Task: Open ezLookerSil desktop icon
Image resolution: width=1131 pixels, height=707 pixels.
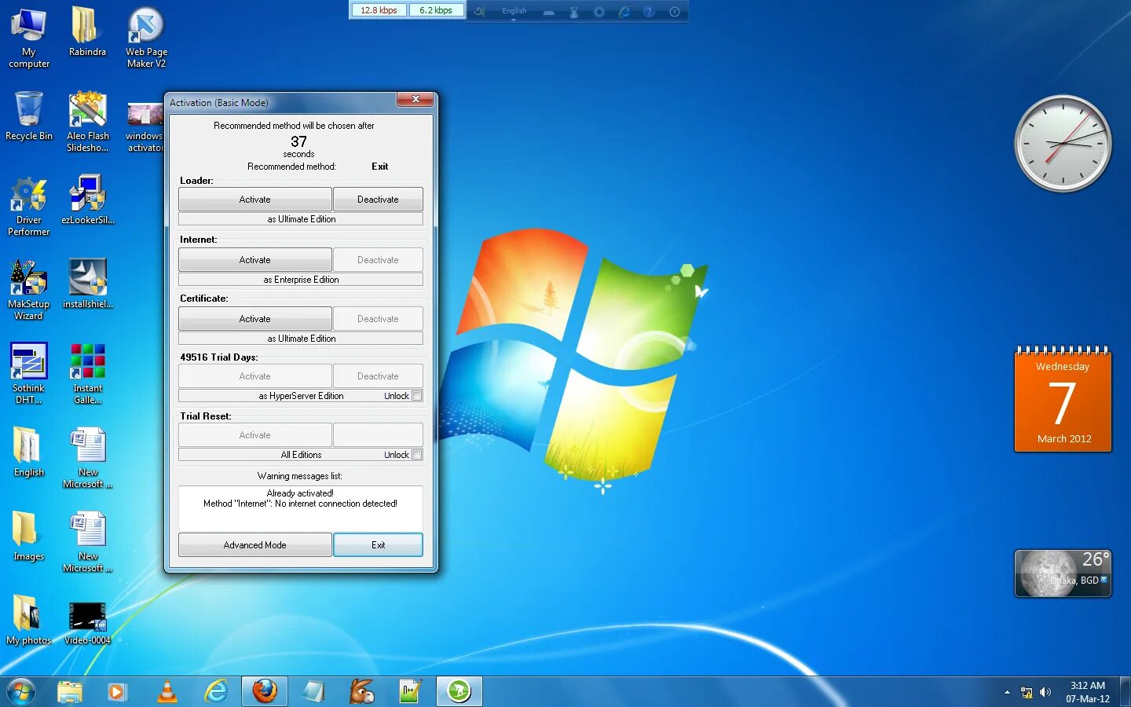Action: pos(87,200)
